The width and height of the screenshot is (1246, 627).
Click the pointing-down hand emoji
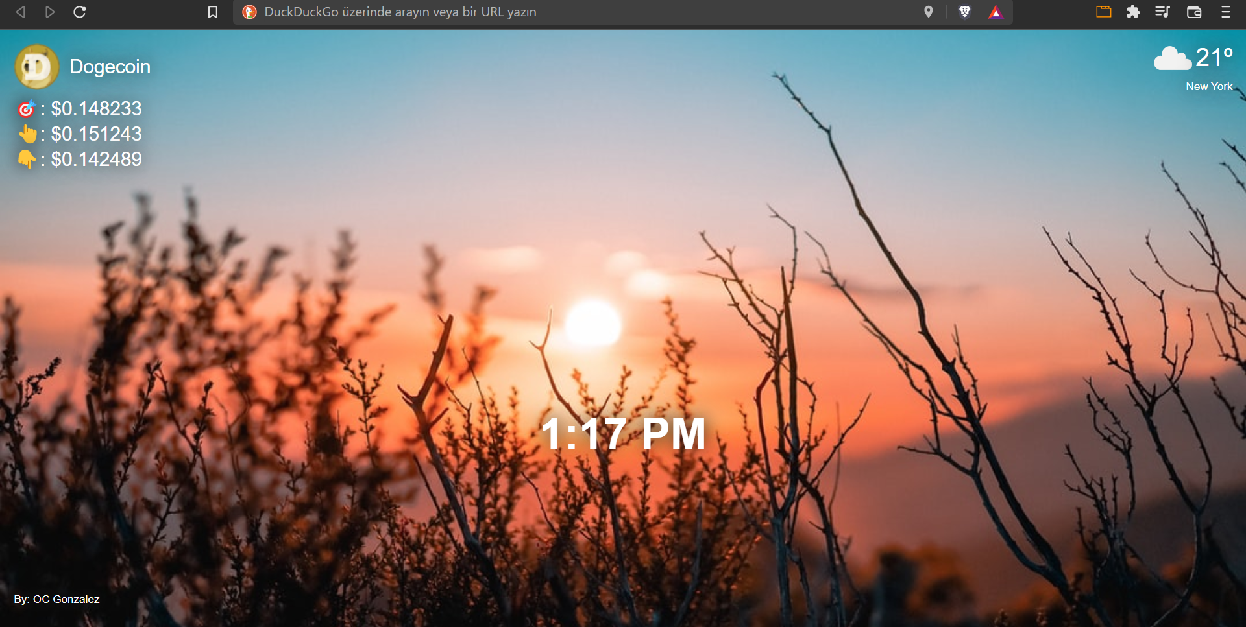coord(27,159)
